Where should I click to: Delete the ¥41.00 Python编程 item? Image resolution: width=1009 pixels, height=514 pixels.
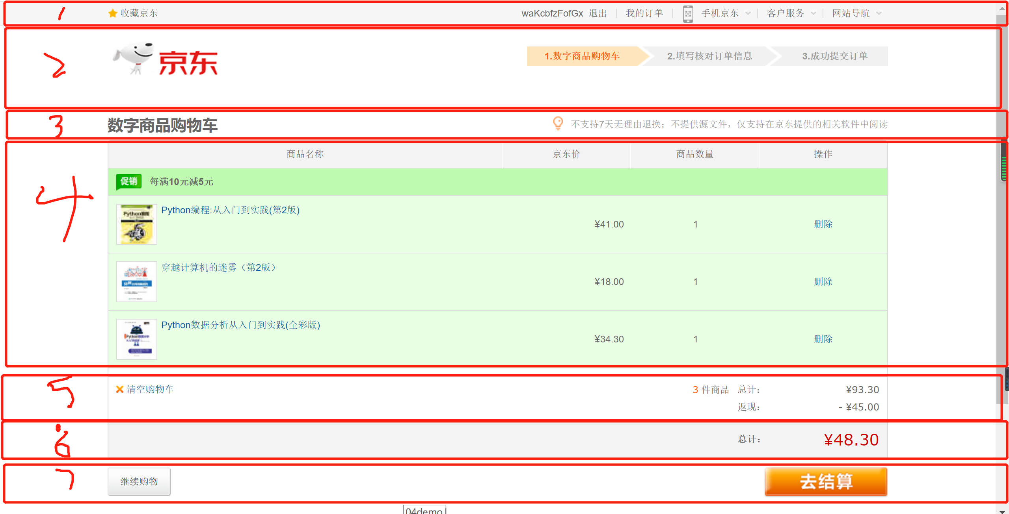[823, 224]
